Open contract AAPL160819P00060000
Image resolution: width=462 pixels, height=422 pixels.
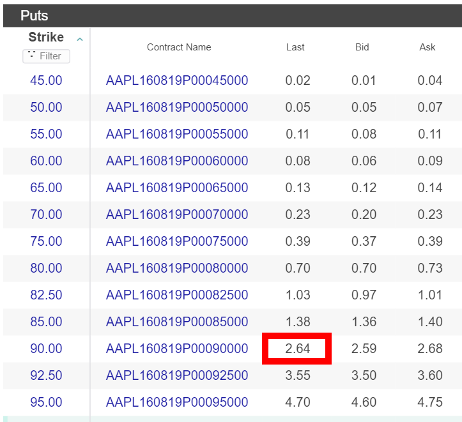(x=177, y=161)
